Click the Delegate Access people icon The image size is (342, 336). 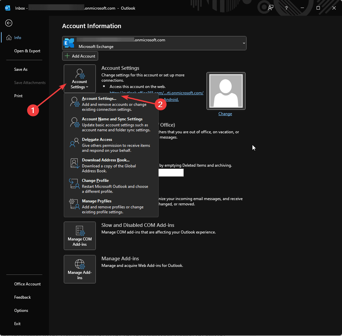pos(74,143)
